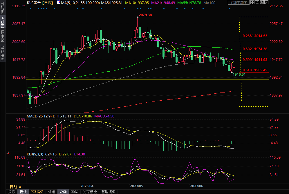The image size is (289, 194).
Task: Select the 模板 bottom tab
Action: [23, 192]
